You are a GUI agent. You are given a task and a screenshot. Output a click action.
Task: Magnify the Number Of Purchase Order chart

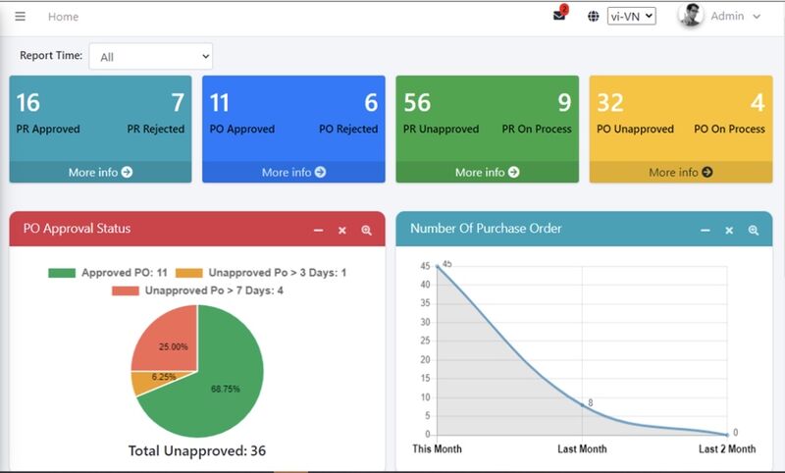click(754, 230)
